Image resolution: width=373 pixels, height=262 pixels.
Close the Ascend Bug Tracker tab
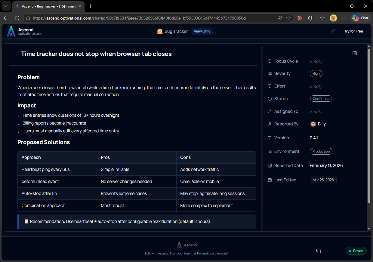[80, 6]
